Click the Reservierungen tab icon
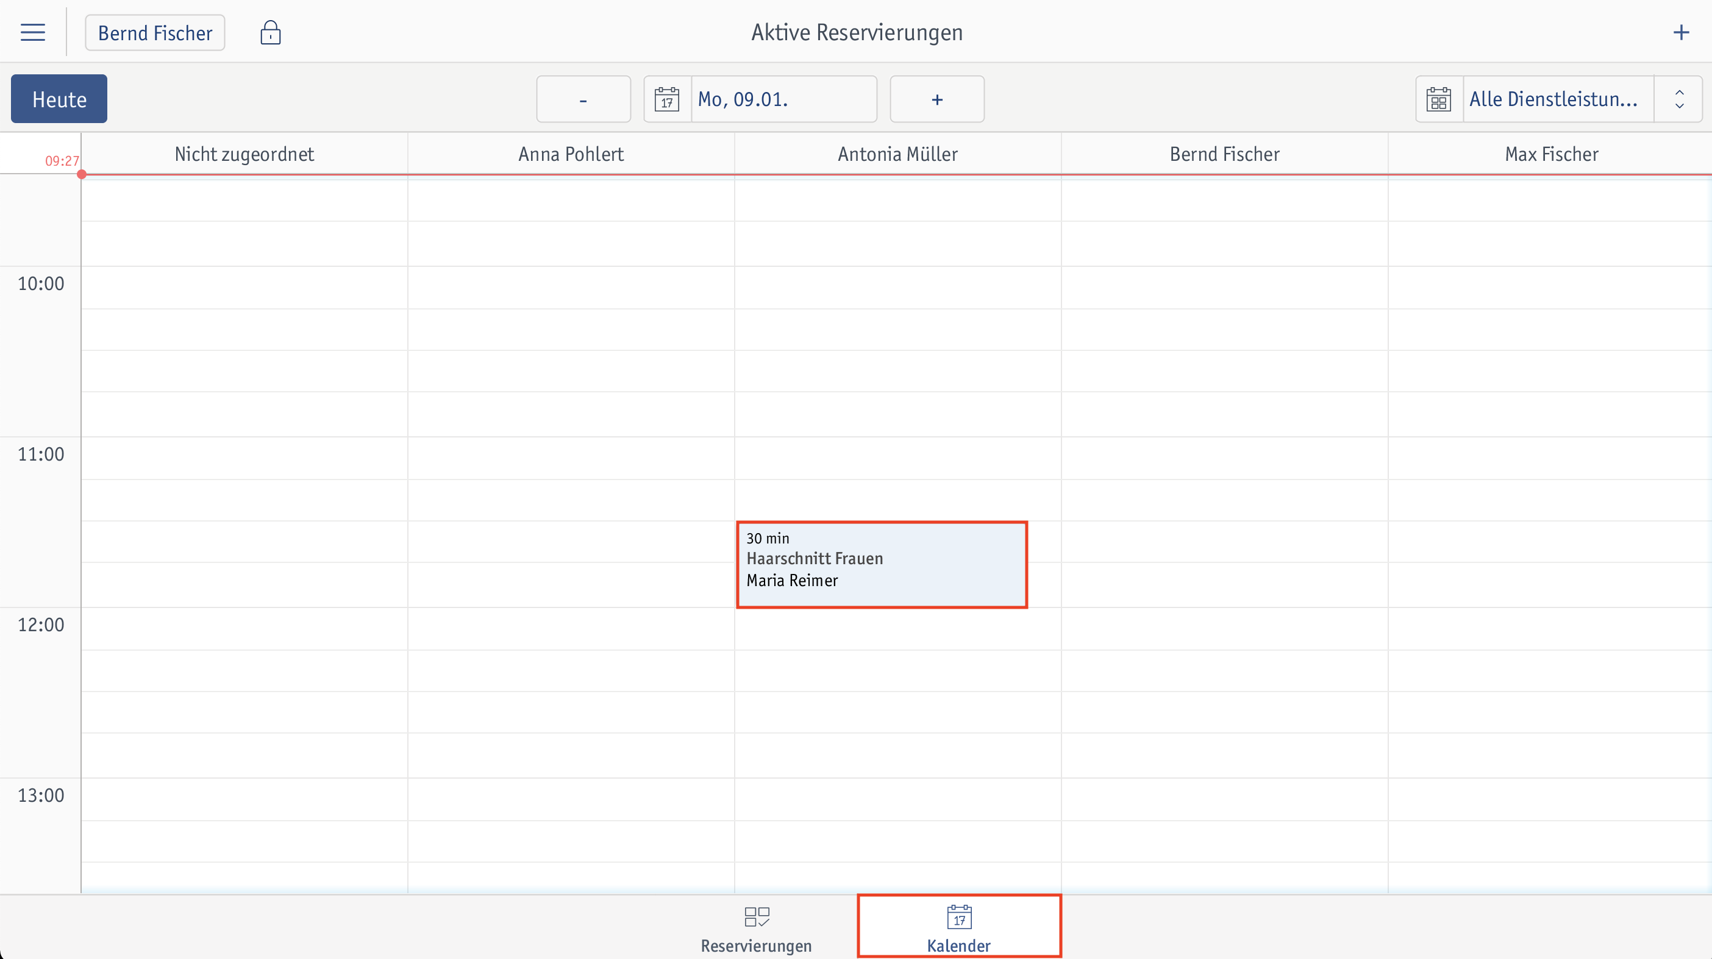Screen dimensions: 1712x959 coord(756,916)
